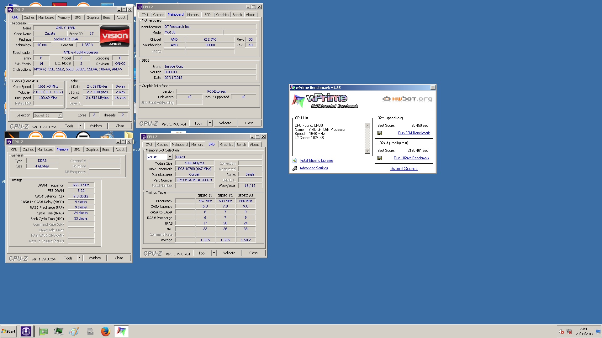Viewport: 602px width, 338px height.
Task: Click the wPrime taskbar icon
Action: pos(121,331)
